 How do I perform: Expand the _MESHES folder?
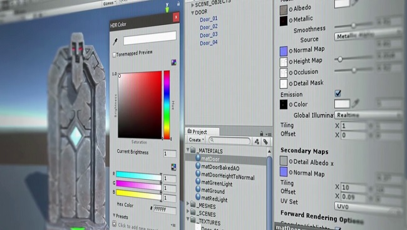pyautogui.click(x=188, y=204)
